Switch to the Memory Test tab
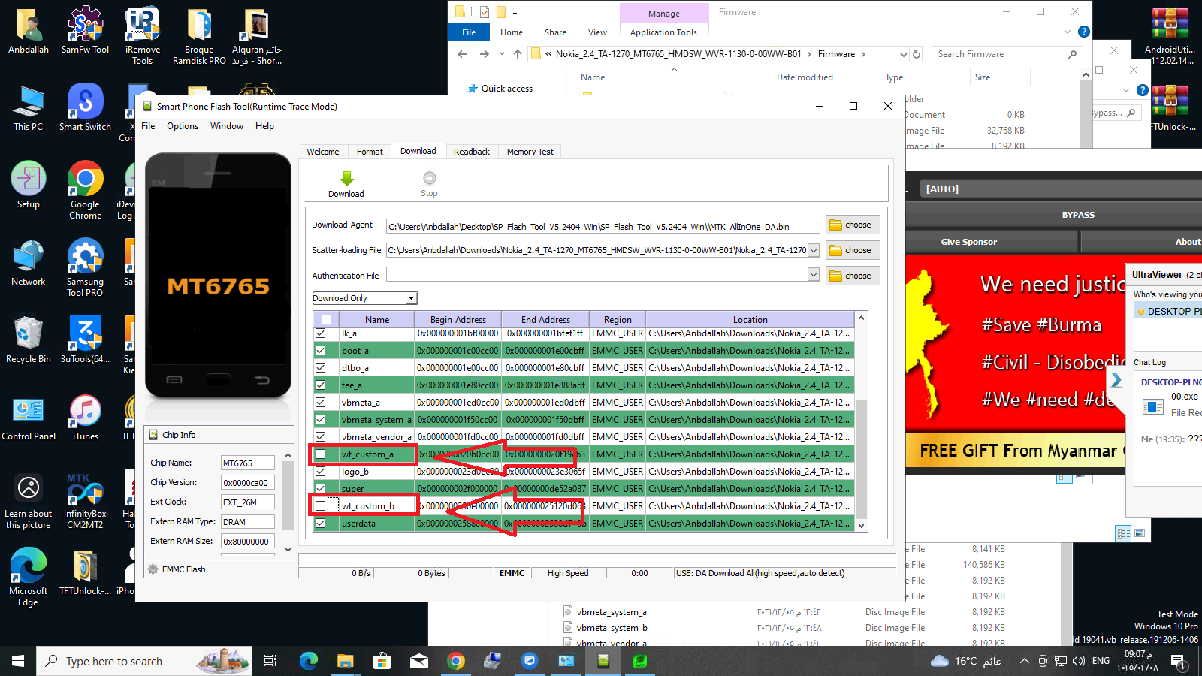This screenshot has width=1202, height=676. tap(530, 152)
